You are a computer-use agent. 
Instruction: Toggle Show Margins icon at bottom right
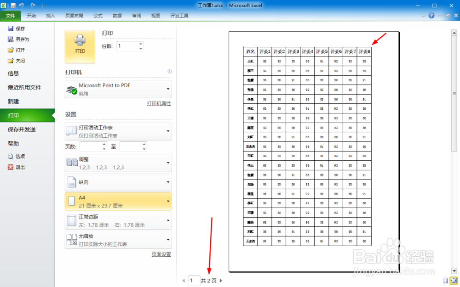[x=445, y=281]
